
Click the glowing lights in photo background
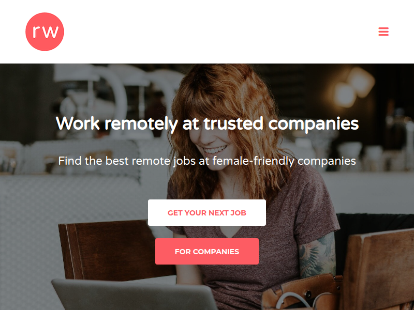coord(354,87)
